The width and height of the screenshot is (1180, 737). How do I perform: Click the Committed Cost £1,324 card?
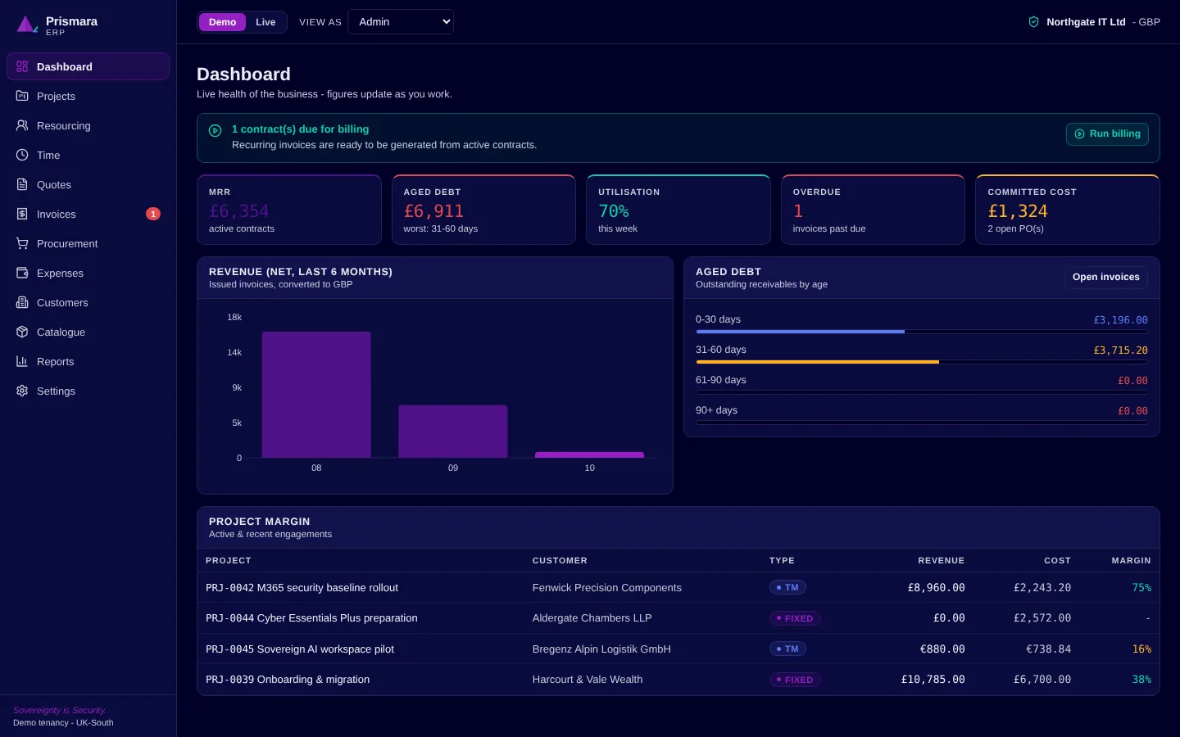(x=1068, y=210)
